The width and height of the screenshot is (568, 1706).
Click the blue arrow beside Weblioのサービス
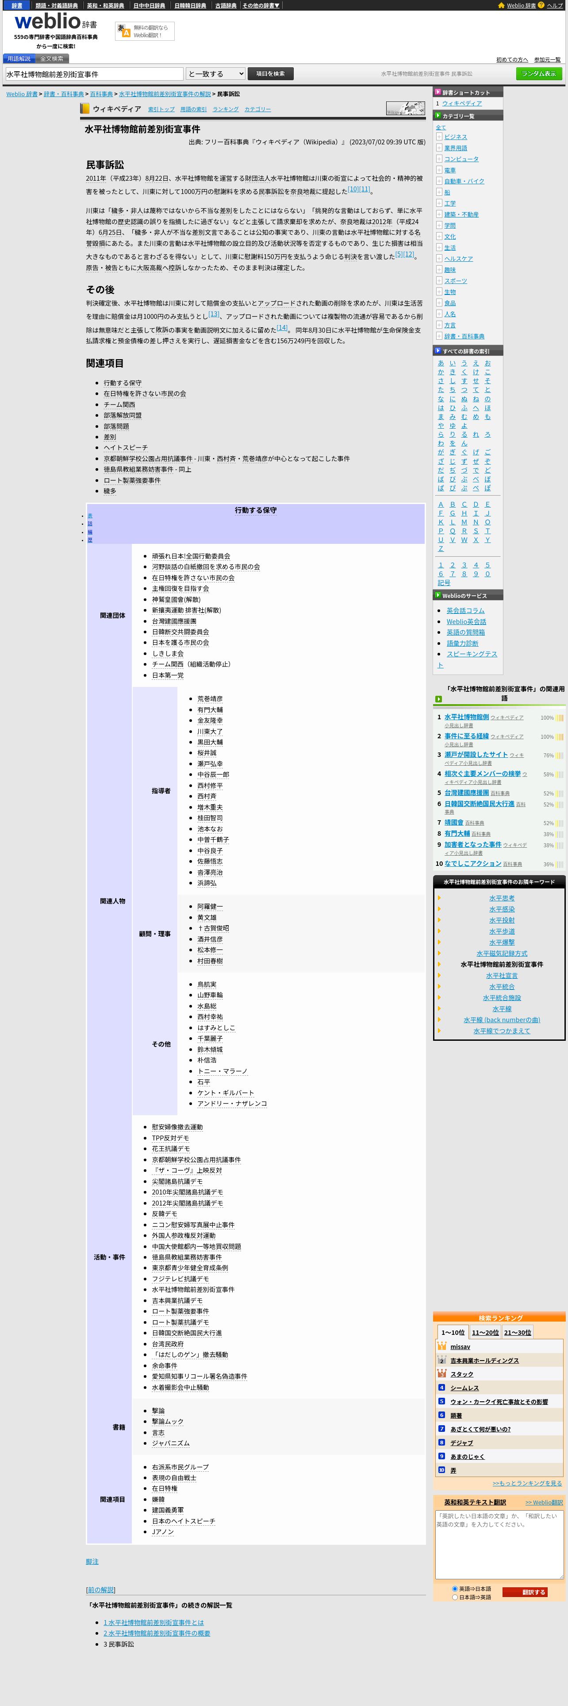tap(437, 595)
